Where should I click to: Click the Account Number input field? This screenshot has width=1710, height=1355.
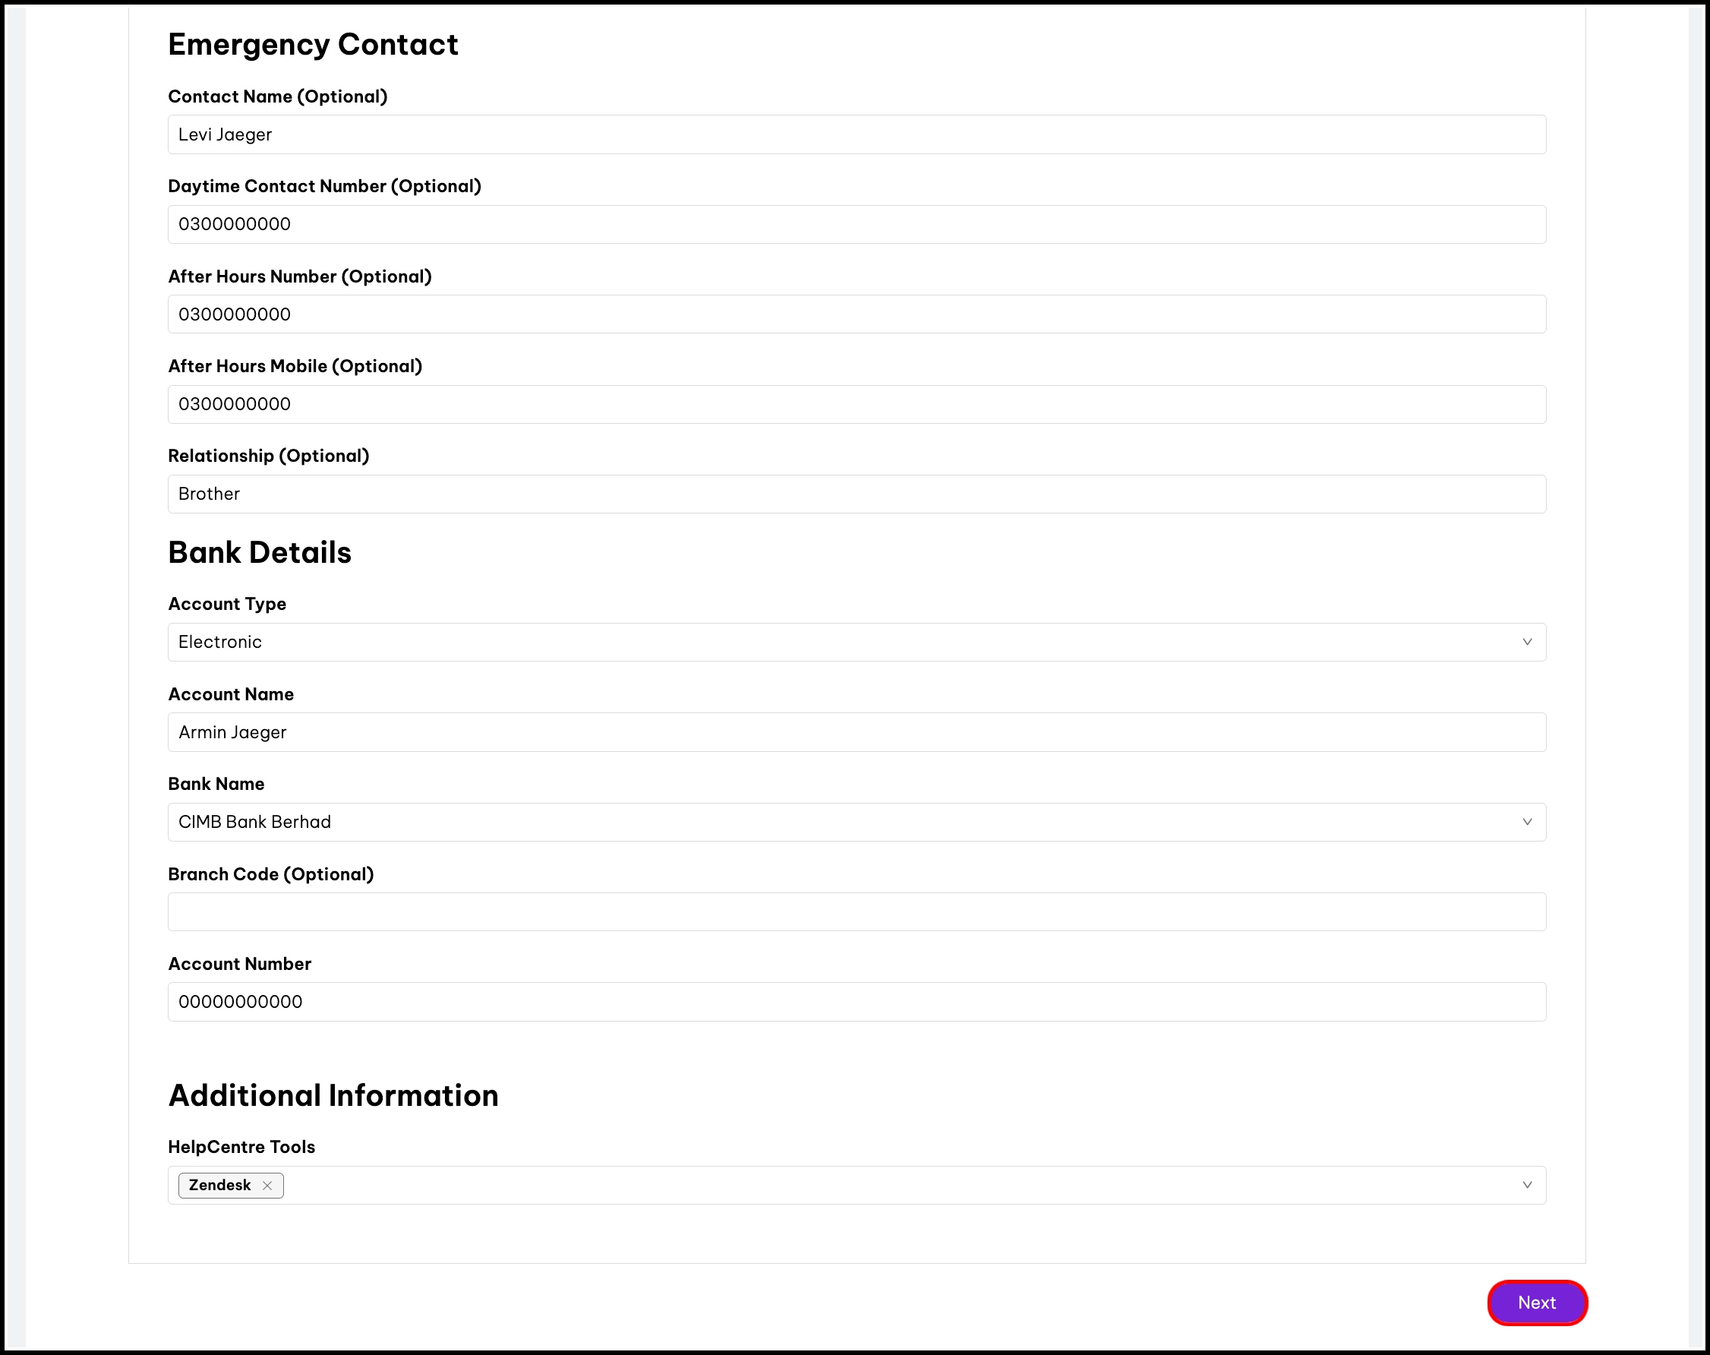pyautogui.click(x=857, y=1002)
